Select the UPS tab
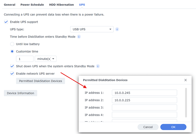The width and height of the screenshot is (196, 134). (82, 5)
